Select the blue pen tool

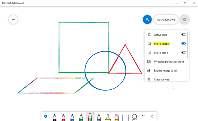click(72, 117)
